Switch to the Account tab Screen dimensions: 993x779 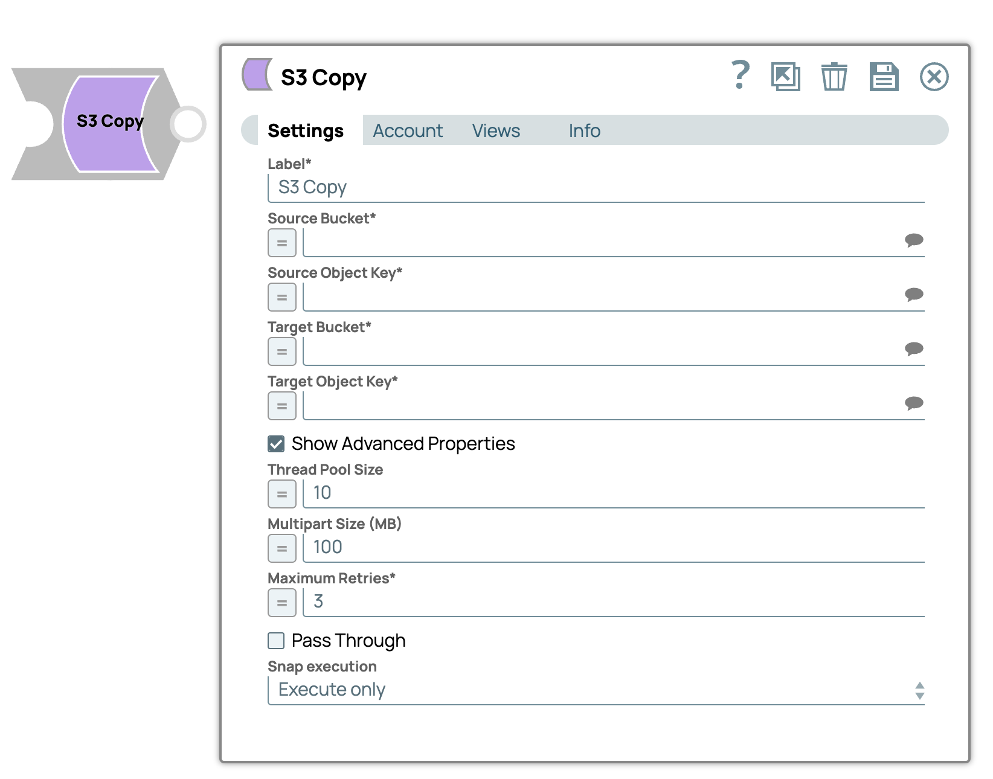[x=407, y=130]
